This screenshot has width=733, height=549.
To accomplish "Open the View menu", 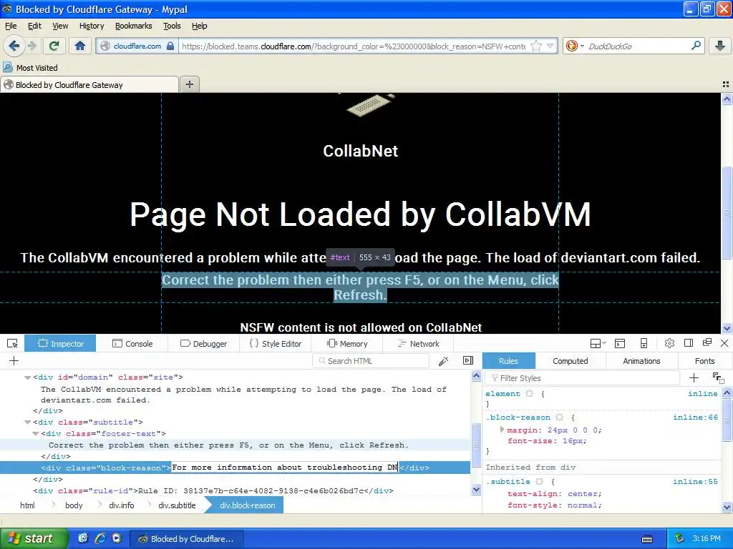I will (x=60, y=26).
